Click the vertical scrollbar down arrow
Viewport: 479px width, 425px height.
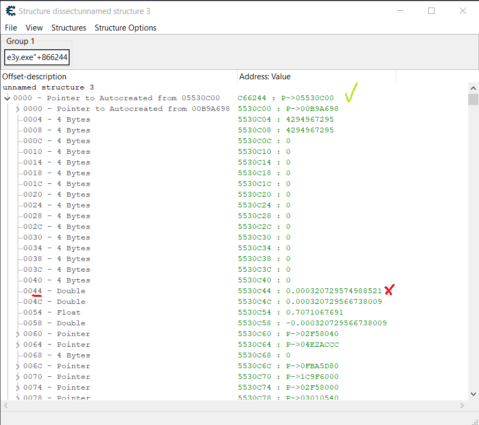pos(473,394)
